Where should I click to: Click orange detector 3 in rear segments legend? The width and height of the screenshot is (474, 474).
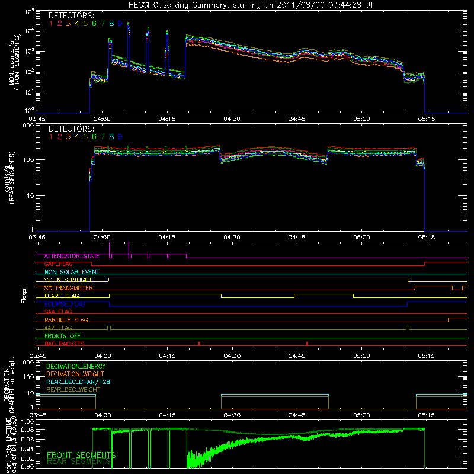tap(68, 137)
